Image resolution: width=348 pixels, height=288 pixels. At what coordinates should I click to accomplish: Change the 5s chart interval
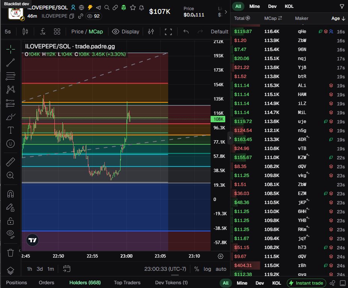click(x=8, y=32)
